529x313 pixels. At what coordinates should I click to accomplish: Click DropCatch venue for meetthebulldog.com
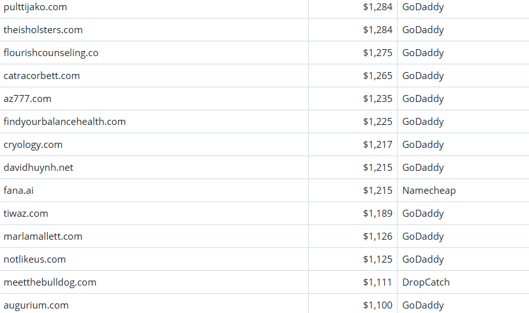pos(426,282)
